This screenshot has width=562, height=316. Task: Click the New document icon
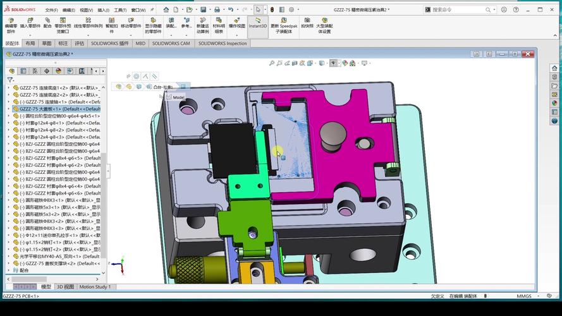click(x=176, y=9)
